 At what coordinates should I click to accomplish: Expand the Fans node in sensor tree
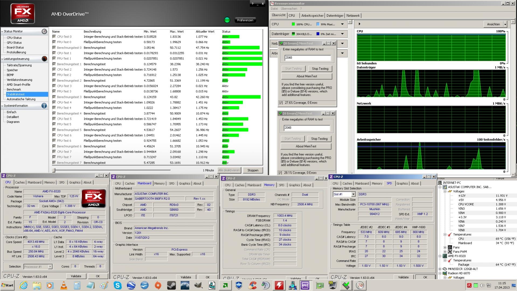[x=445, y=247]
